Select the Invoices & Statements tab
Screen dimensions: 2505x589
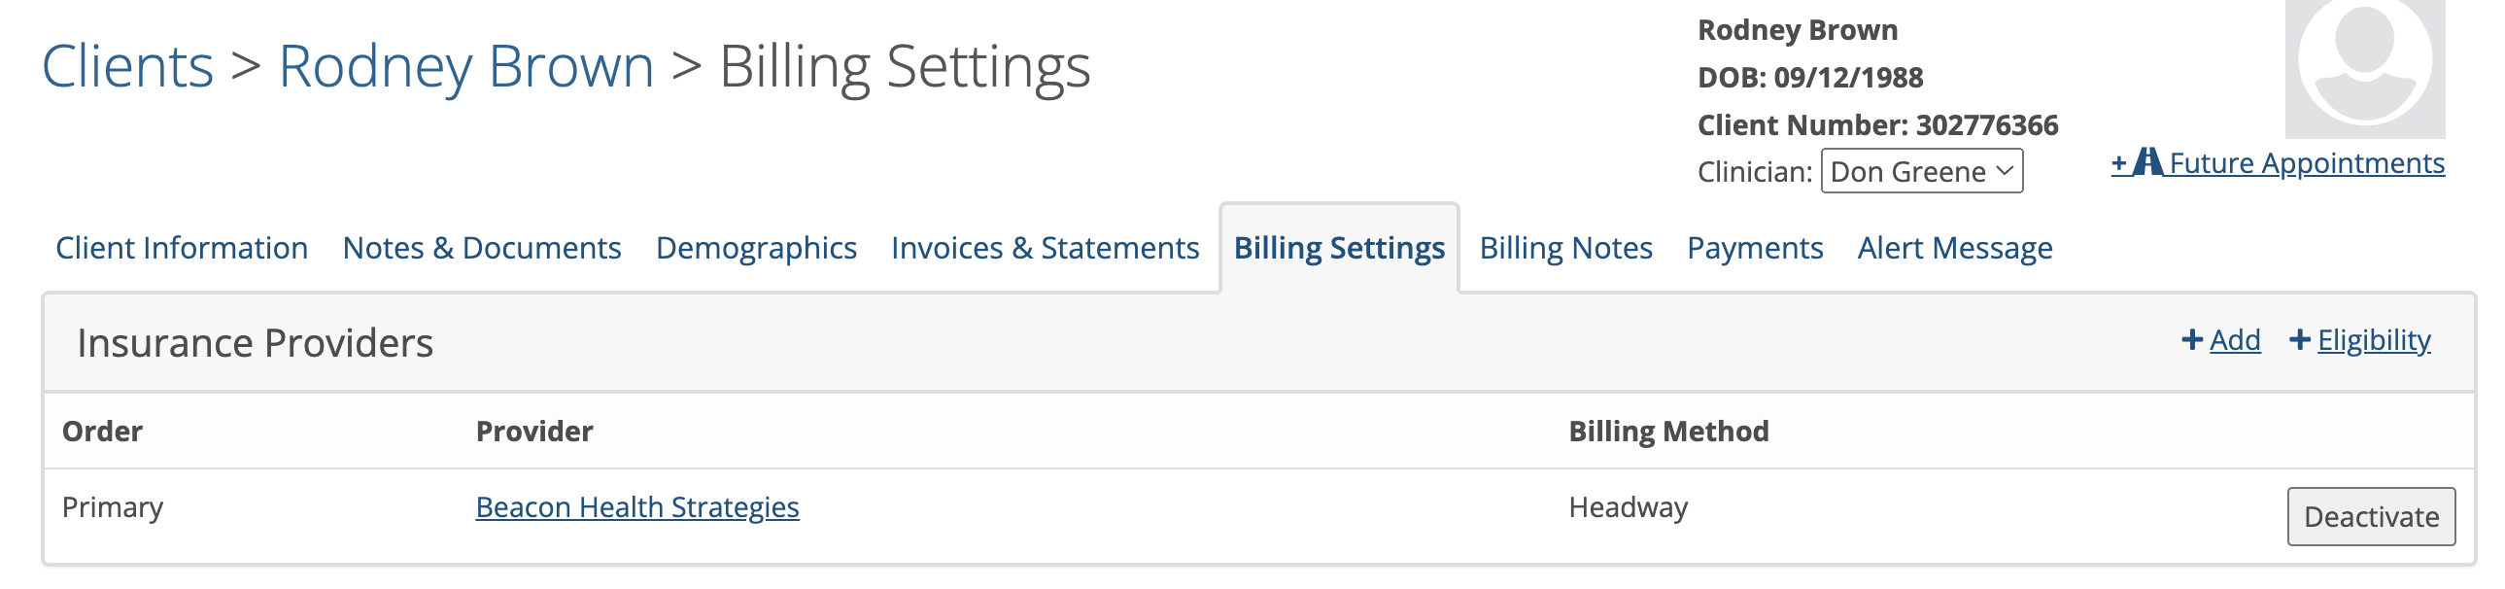pyautogui.click(x=1046, y=248)
